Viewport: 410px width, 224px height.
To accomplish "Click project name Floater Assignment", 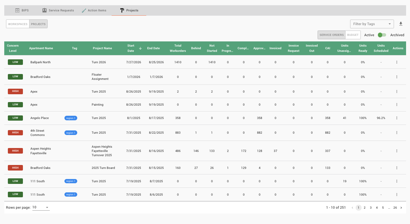I will [100, 77].
